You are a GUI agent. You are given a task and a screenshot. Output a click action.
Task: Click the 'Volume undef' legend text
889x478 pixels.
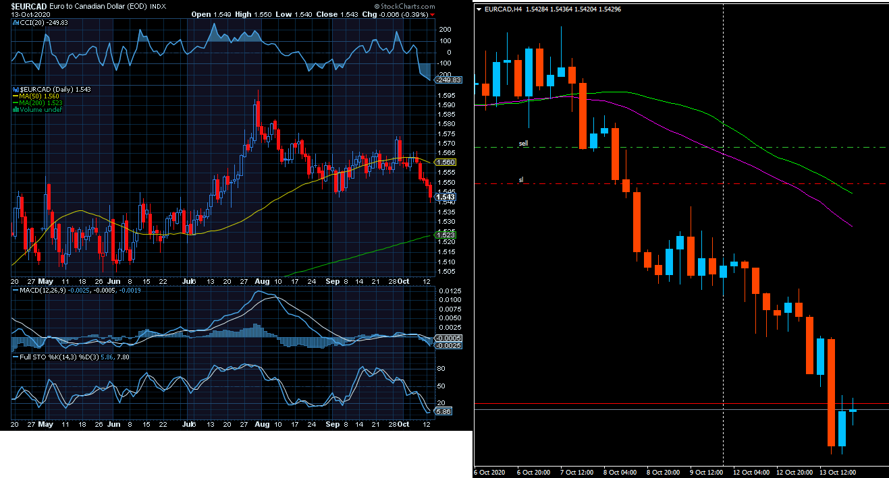pyautogui.click(x=41, y=109)
